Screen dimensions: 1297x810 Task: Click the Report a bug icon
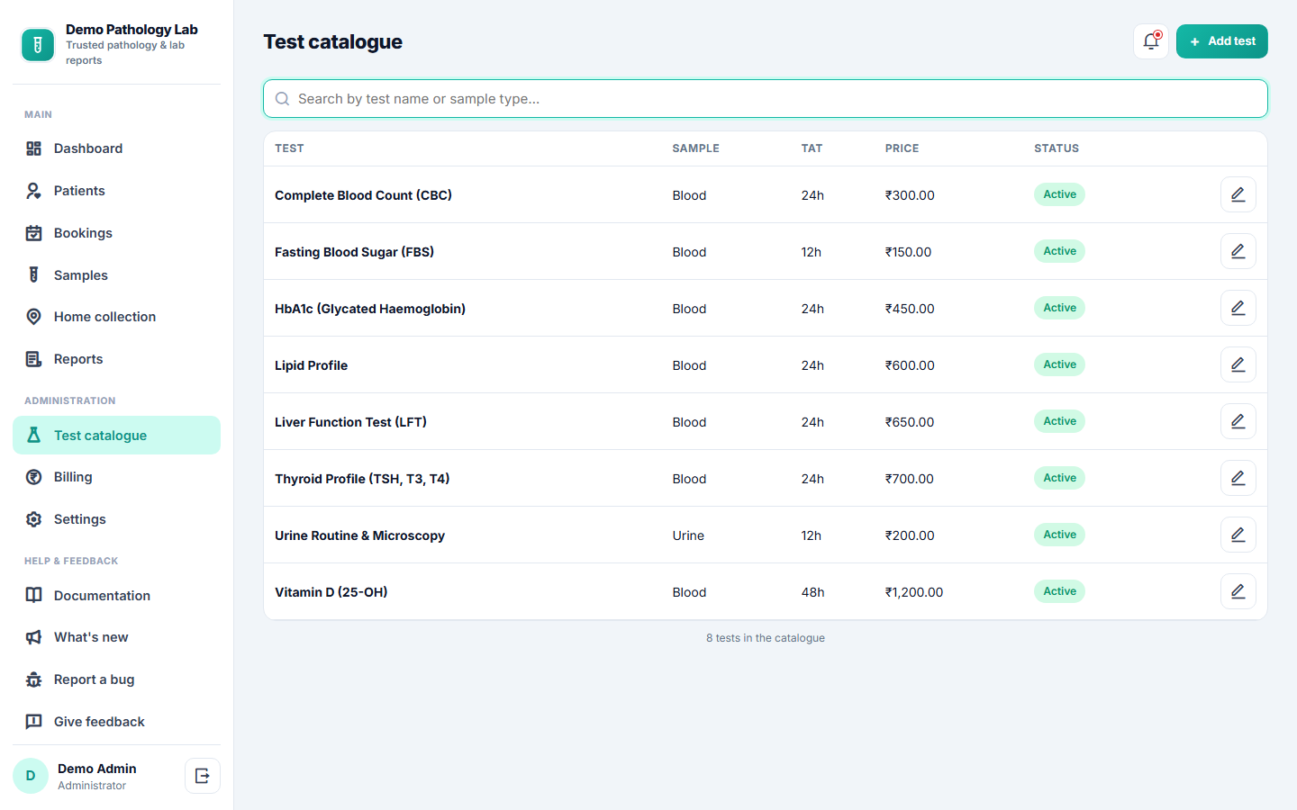pyautogui.click(x=33, y=679)
